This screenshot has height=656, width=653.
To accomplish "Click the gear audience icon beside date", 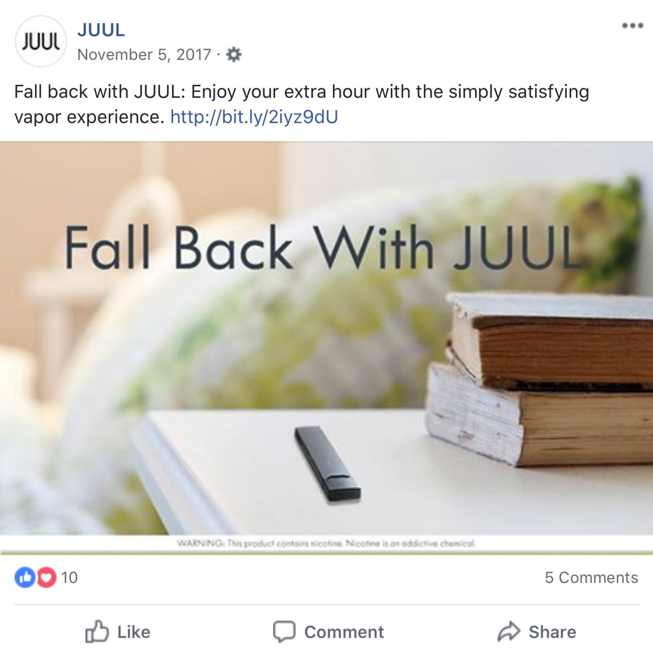I will coord(234,55).
